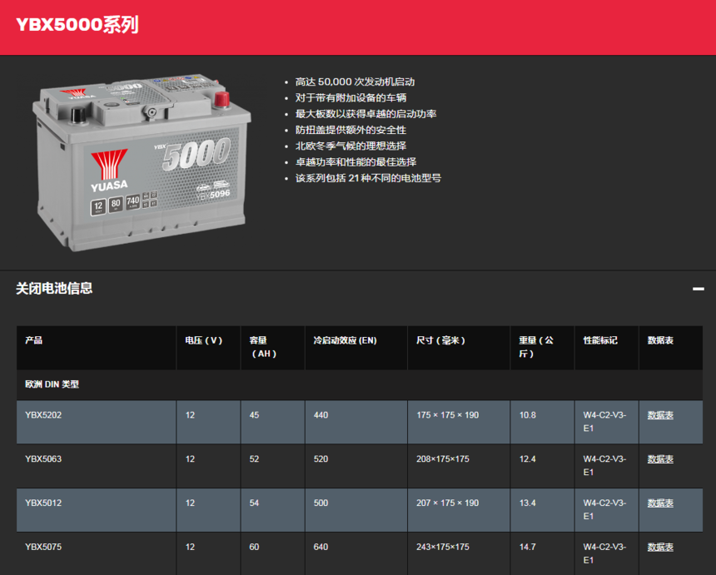Screen dimensions: 716x575
Task: Select capacity value 60 for YBX5075
Action: point(254,547)
